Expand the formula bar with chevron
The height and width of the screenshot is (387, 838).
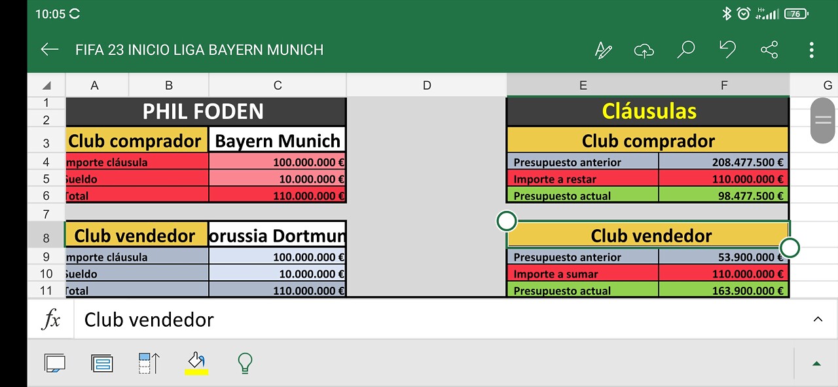coord(818,320)
